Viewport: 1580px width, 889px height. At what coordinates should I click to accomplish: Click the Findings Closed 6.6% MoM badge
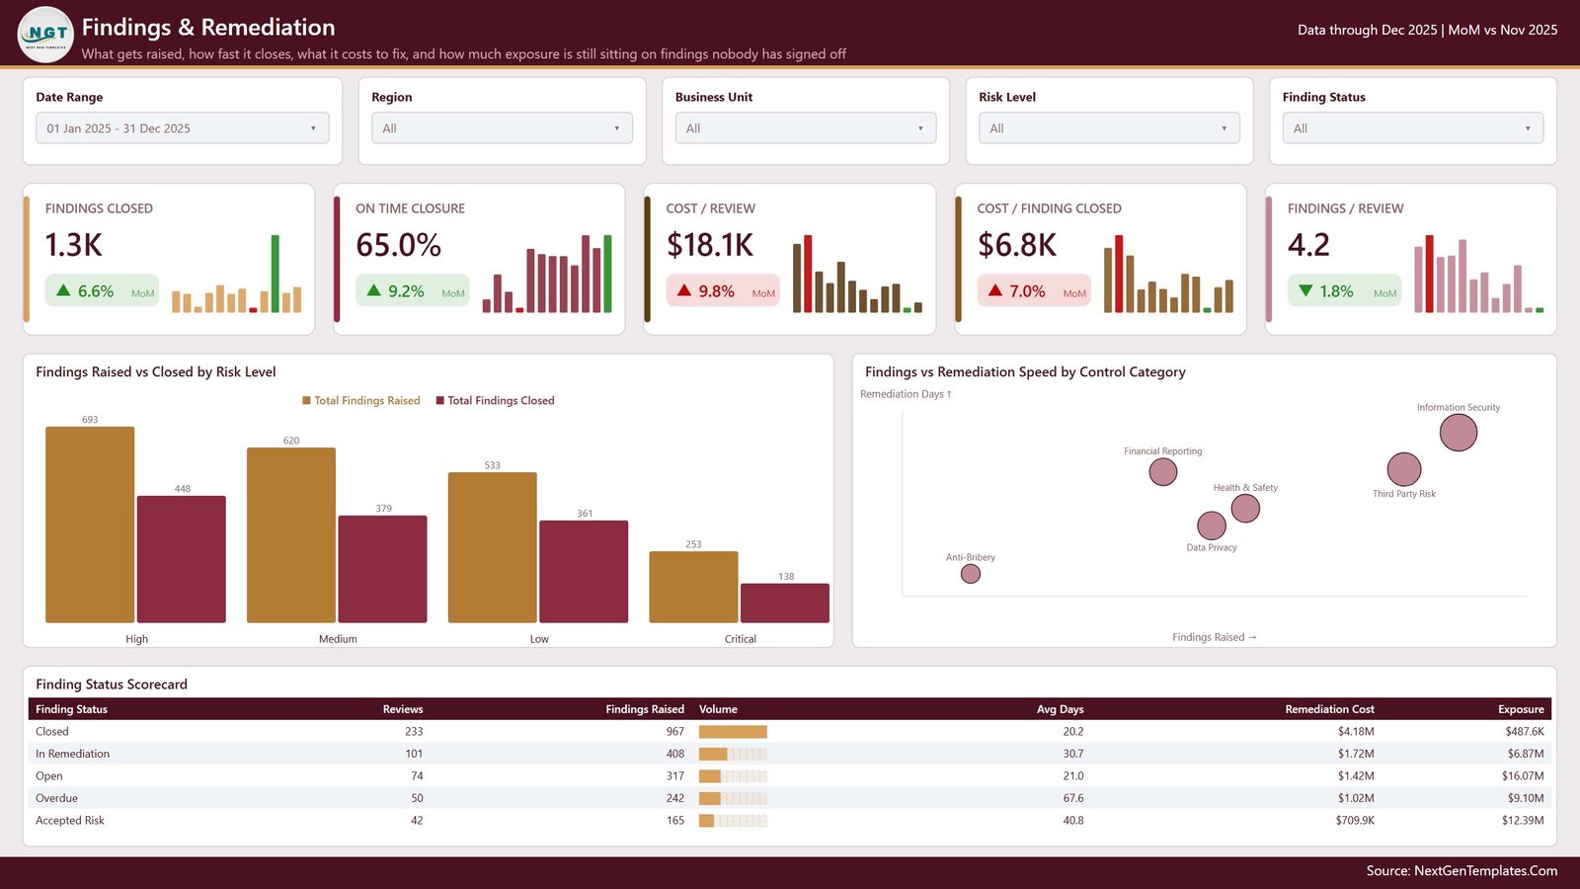[x=102, y=290]
